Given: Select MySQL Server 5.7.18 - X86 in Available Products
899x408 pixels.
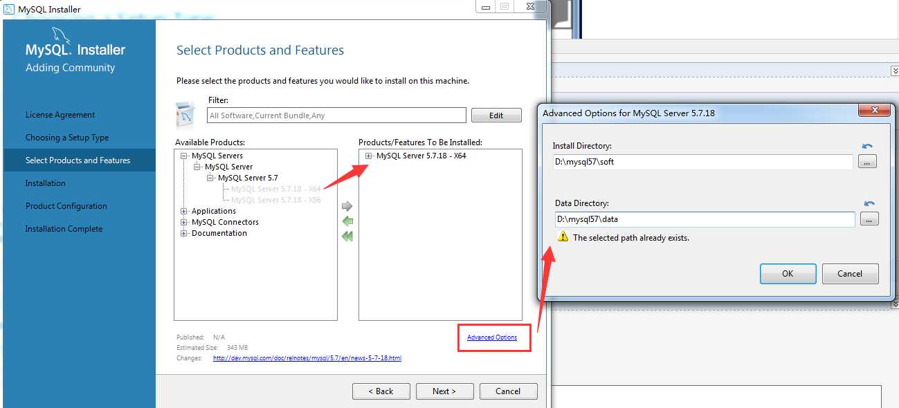Looking at the screenshot, I should click(275, 200).
